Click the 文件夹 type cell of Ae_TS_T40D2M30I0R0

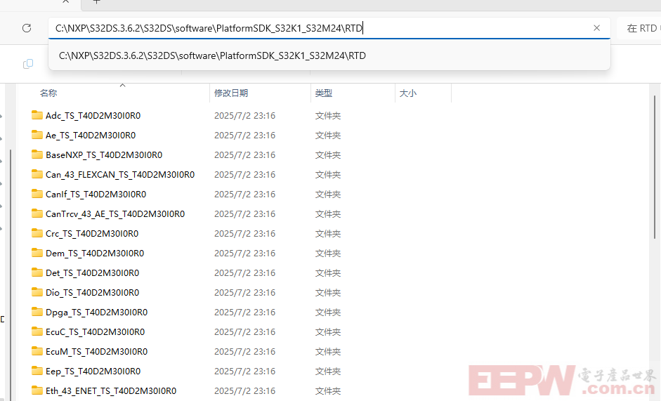coord(328,136)
